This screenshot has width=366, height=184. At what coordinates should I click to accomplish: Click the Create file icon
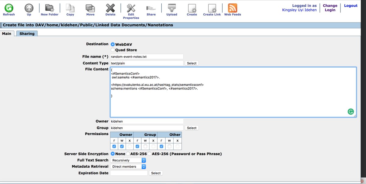click(192, 8)
